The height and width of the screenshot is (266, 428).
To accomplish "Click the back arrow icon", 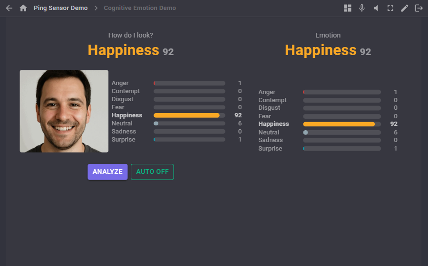I will 9,8.
